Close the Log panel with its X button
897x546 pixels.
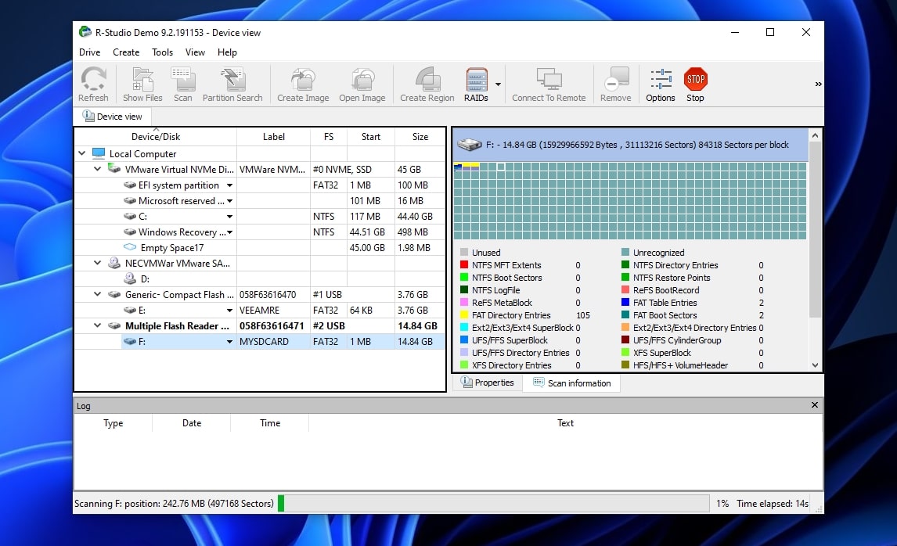814,405
